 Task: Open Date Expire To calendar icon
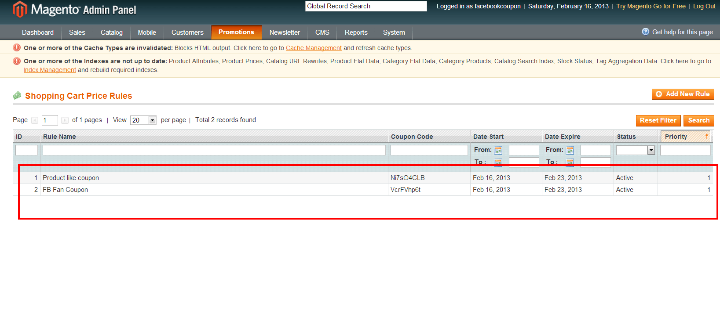570,162
